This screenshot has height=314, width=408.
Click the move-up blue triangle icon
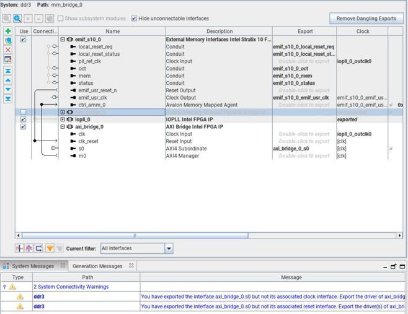pyautogui.click(x=8, y=80)
